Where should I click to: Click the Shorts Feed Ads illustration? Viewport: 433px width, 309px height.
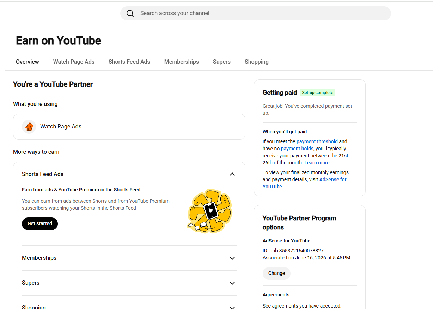(210, 211)
